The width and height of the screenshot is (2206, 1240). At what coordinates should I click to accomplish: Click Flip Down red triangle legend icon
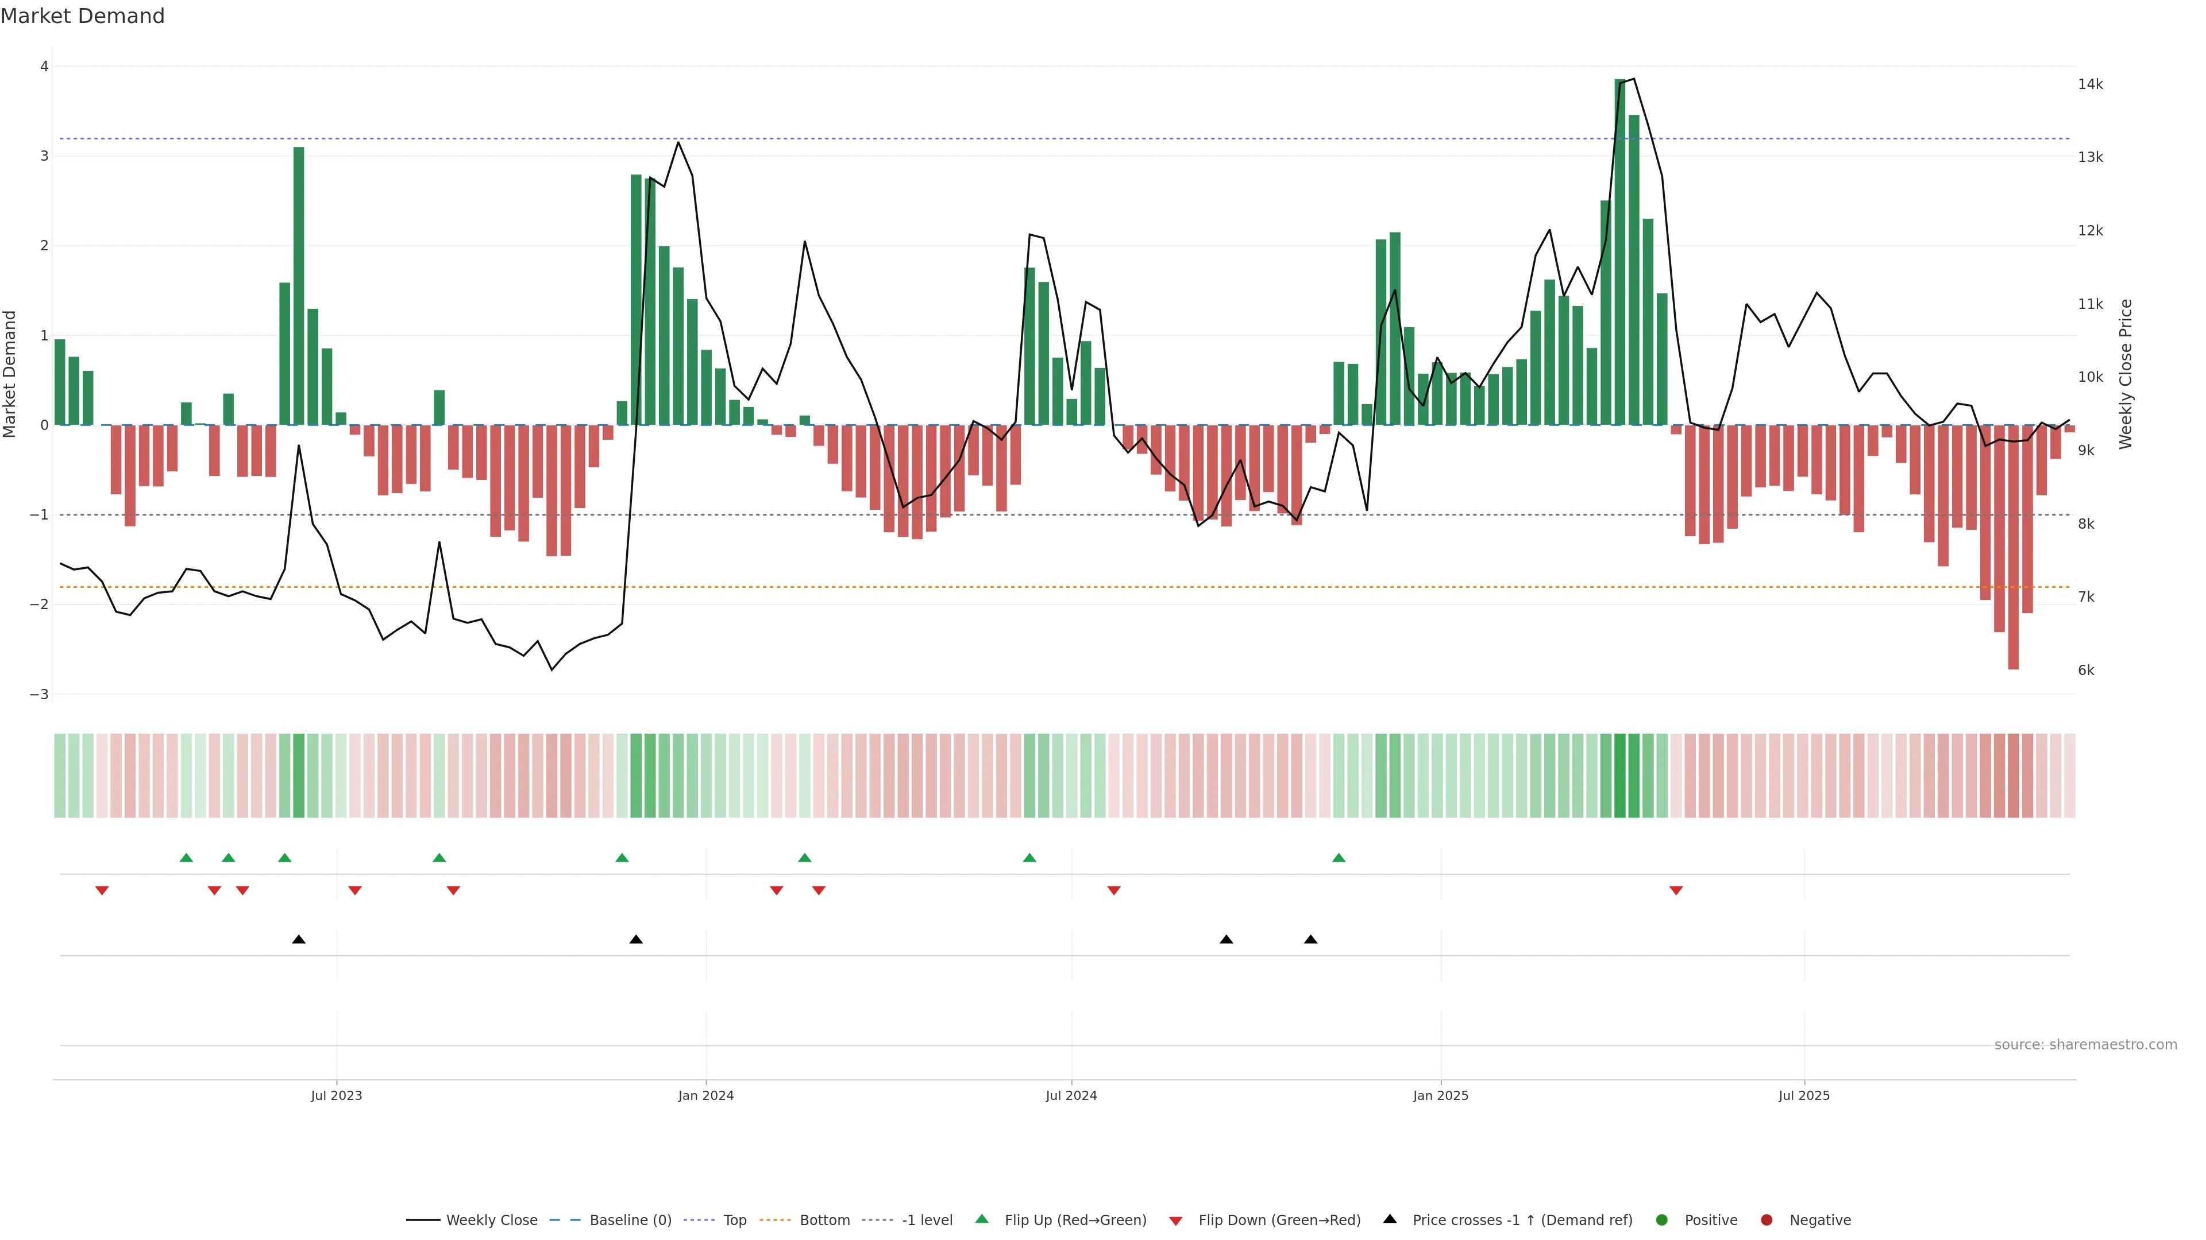pyautogui.click(x=1176, y=1221)
